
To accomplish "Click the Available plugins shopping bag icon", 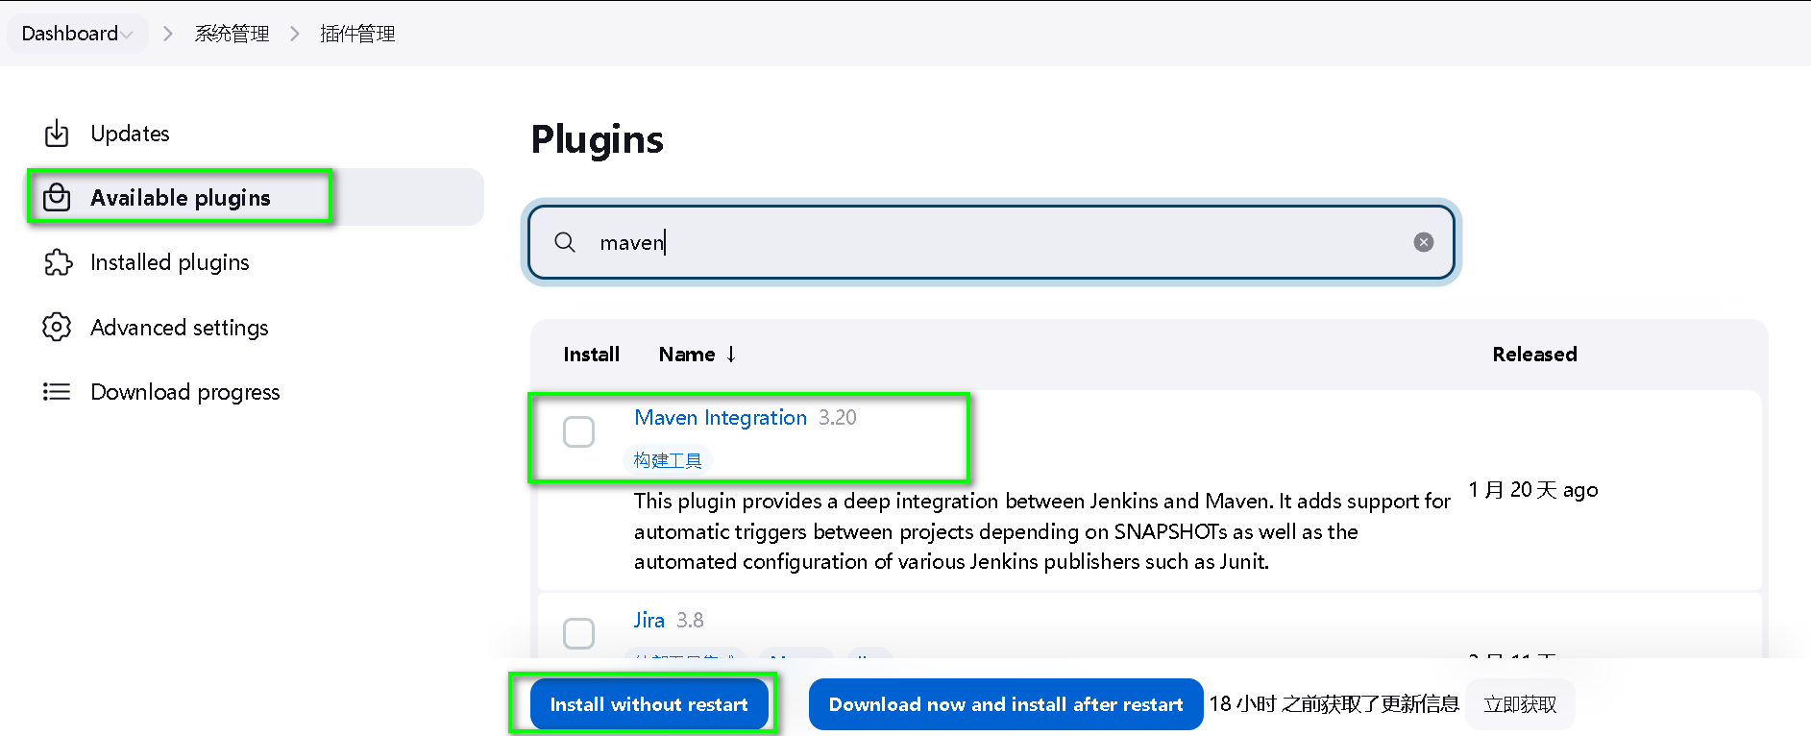I will [x=57, y=197].
